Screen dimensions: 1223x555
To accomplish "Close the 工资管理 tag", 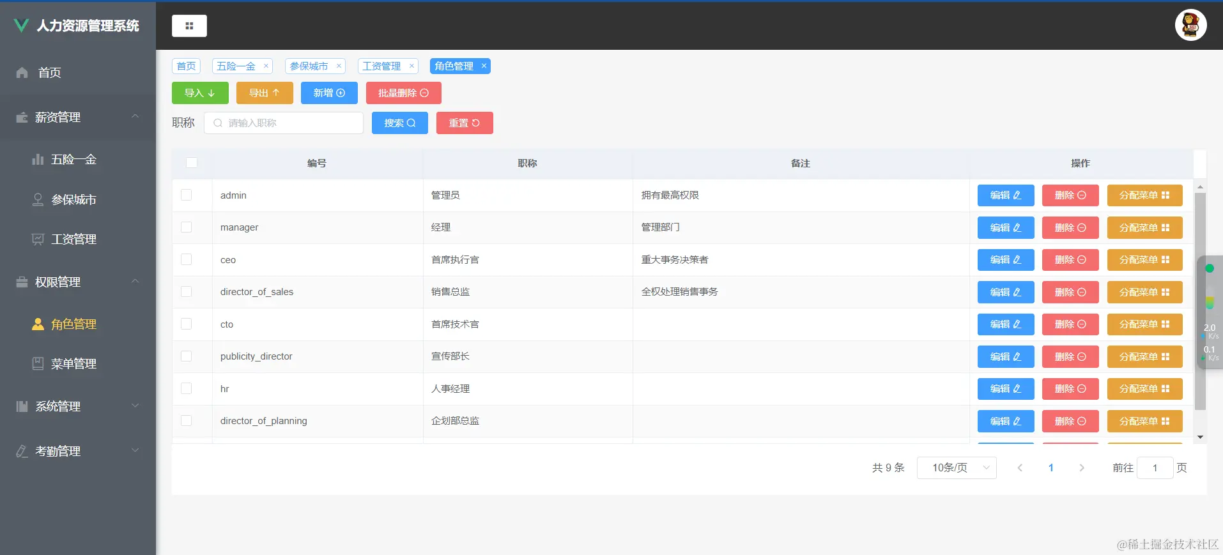I will click(x=412, y=66).
